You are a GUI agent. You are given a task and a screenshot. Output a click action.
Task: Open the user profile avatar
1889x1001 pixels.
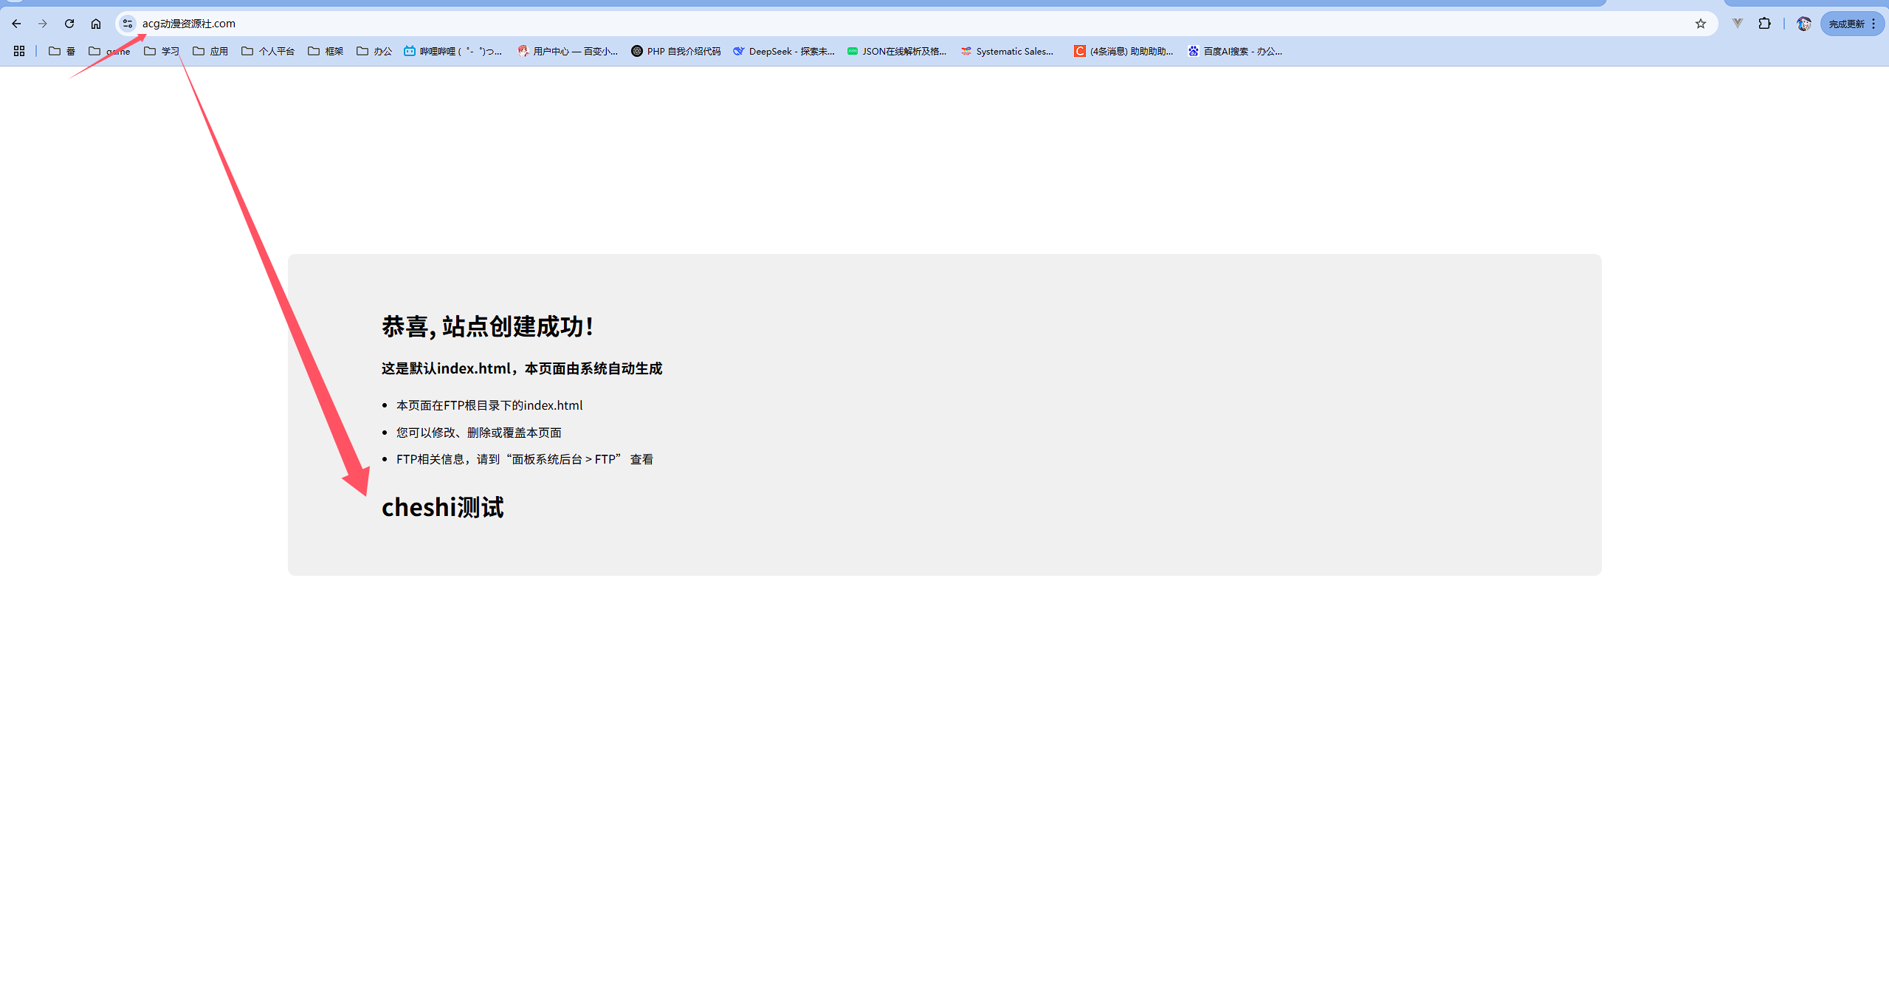(x=1803, y=24)
